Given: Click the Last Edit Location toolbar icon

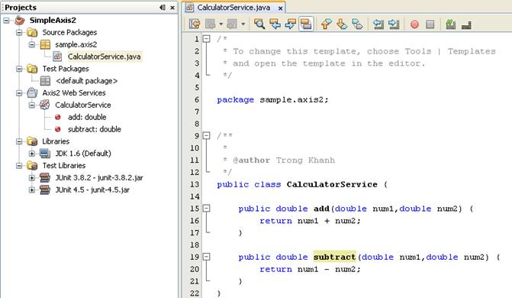Looking at the screenshot, I should (195, 24).
